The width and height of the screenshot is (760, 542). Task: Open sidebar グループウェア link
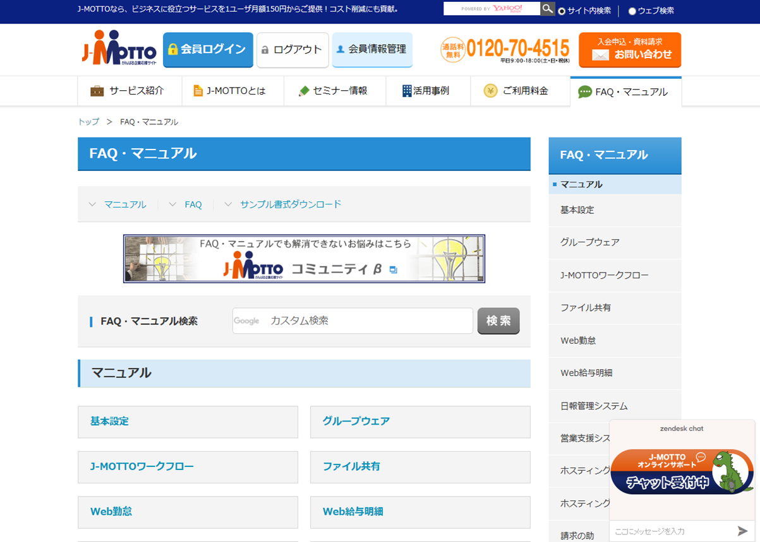pyautogui.click(x=615, y=242)
